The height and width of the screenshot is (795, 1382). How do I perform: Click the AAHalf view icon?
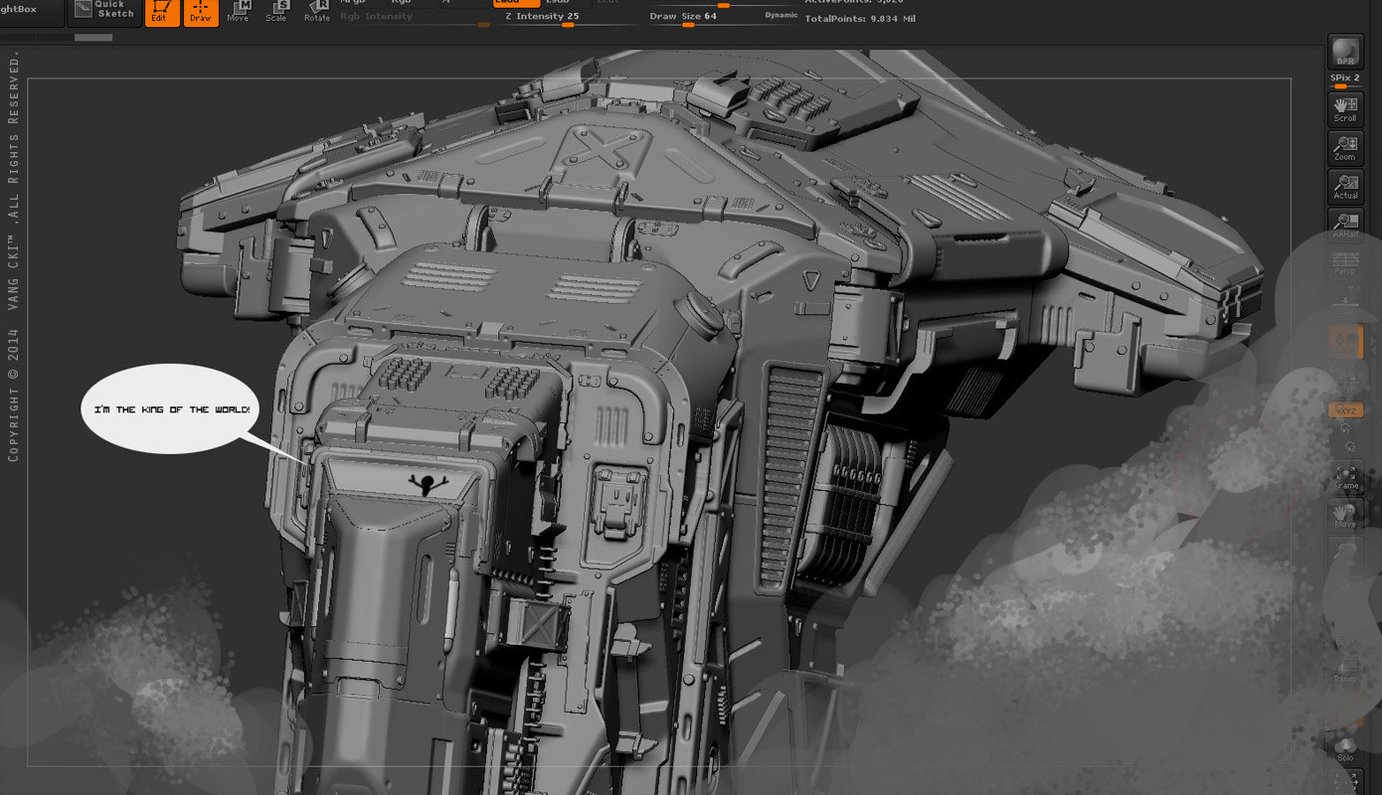pyautogui.click(x=1345, y=225)
